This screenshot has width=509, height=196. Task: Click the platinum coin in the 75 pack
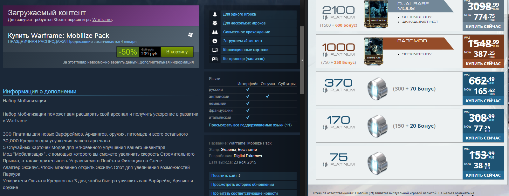click(377, 164)
